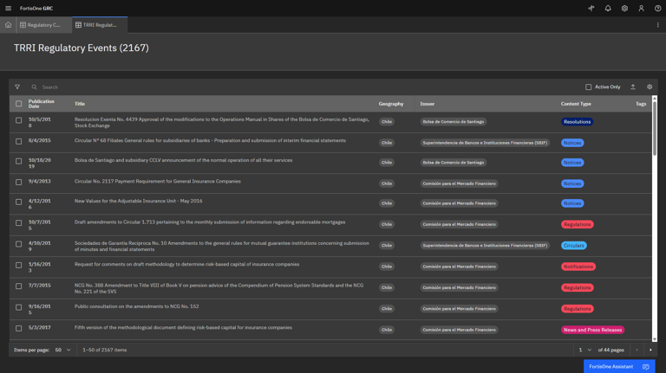Open the tab bar overflow menu
The width and height of the screenshot is (666, 373).
pyautogui.click(x=657, y=25)
